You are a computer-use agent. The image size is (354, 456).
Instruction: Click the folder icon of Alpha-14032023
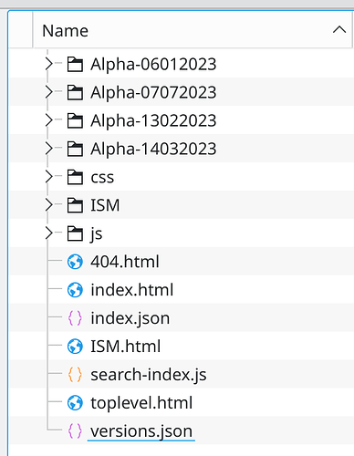(x=75, y=149)
